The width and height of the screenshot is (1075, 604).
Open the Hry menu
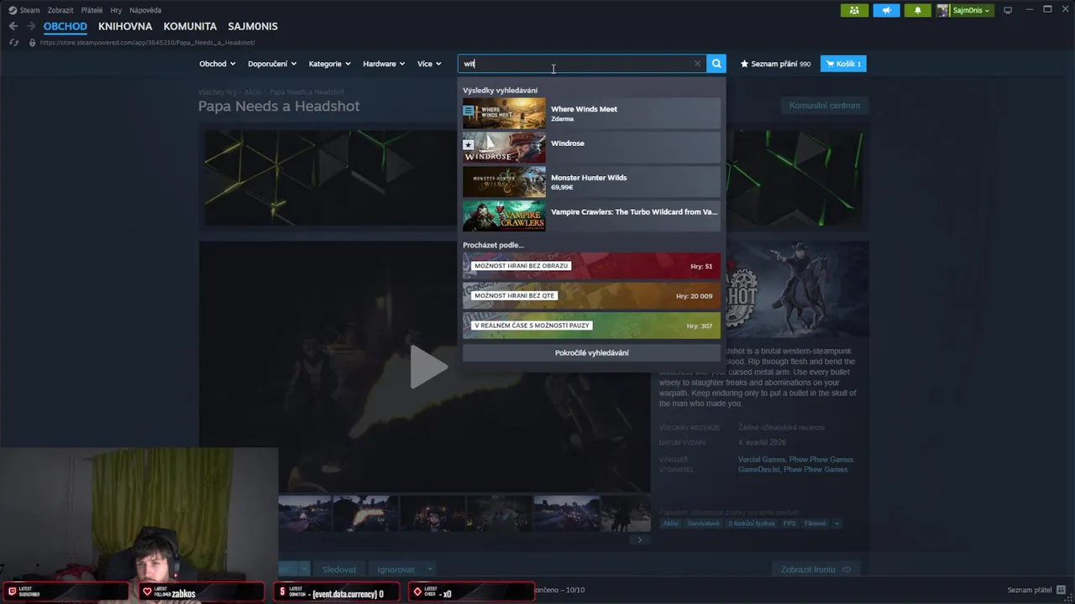(x=116, y=10)
